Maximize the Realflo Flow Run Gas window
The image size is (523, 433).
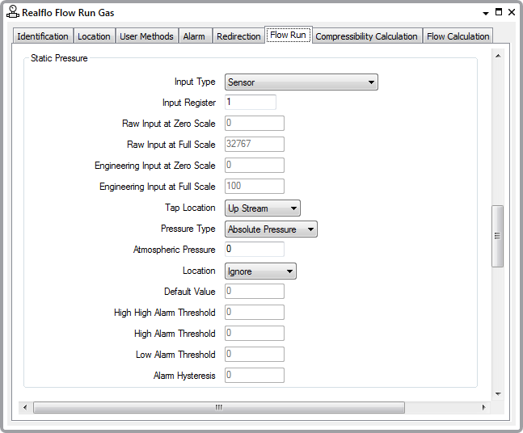(499, 12)
